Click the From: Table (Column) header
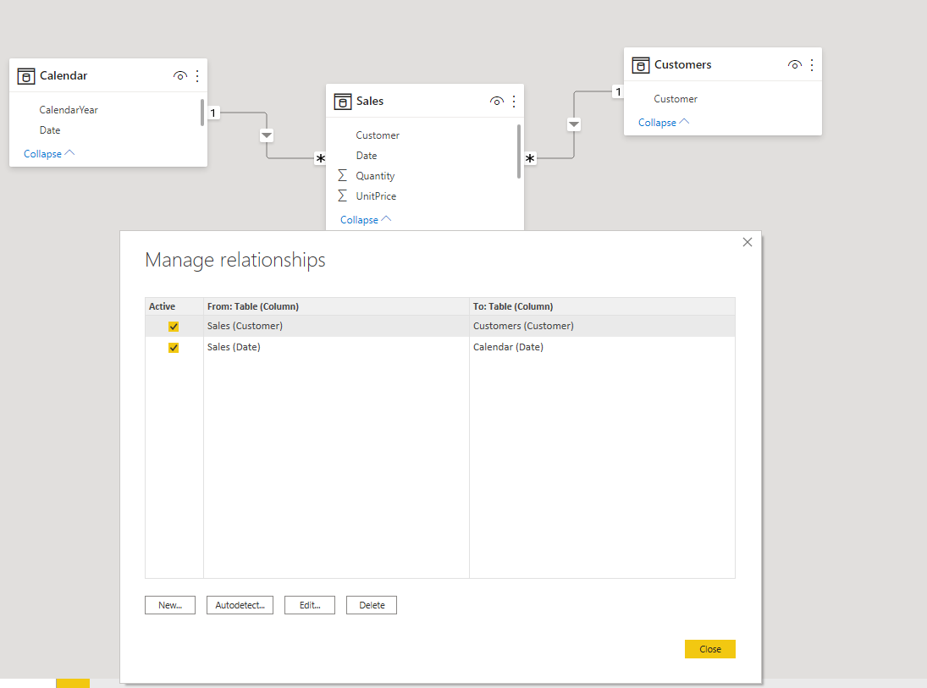This screenshot has height=688, width=927. coord(336,306)
